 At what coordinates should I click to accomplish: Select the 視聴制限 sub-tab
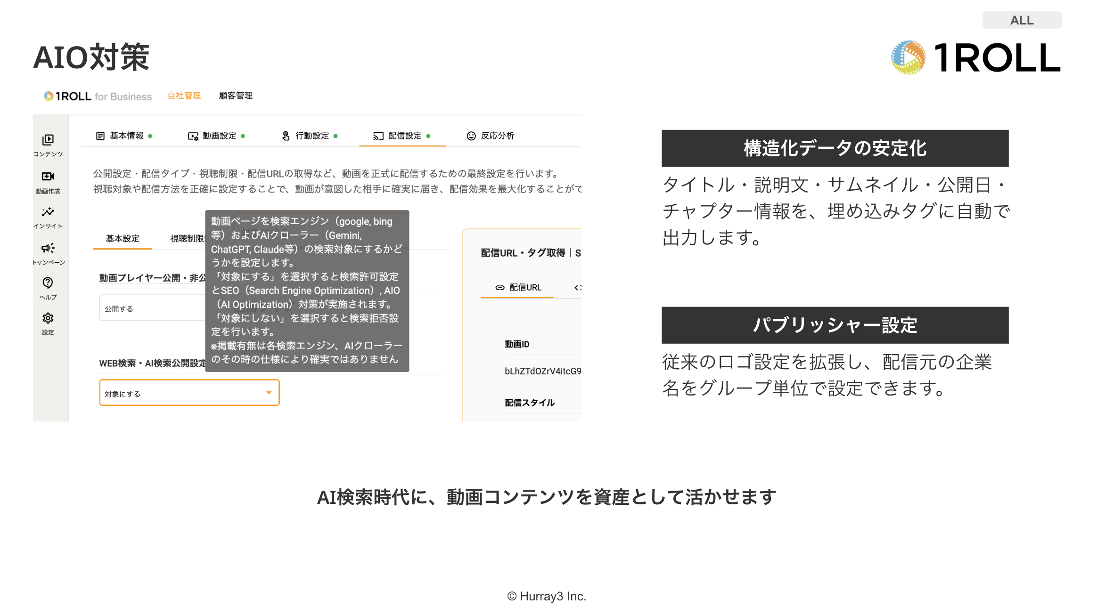coord(187,239)
